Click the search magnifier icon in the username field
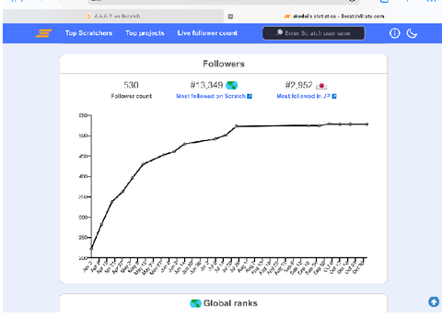This screenshot has width=442, height=332. pos(279,32)
